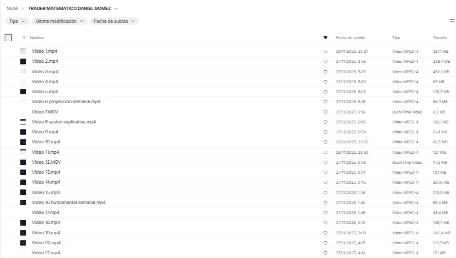Image resolution: width=456 pixels, height=258 pixels.
Task: Toggle heart on Video 16 fundamental semanal
Action: tap(325, 203)
